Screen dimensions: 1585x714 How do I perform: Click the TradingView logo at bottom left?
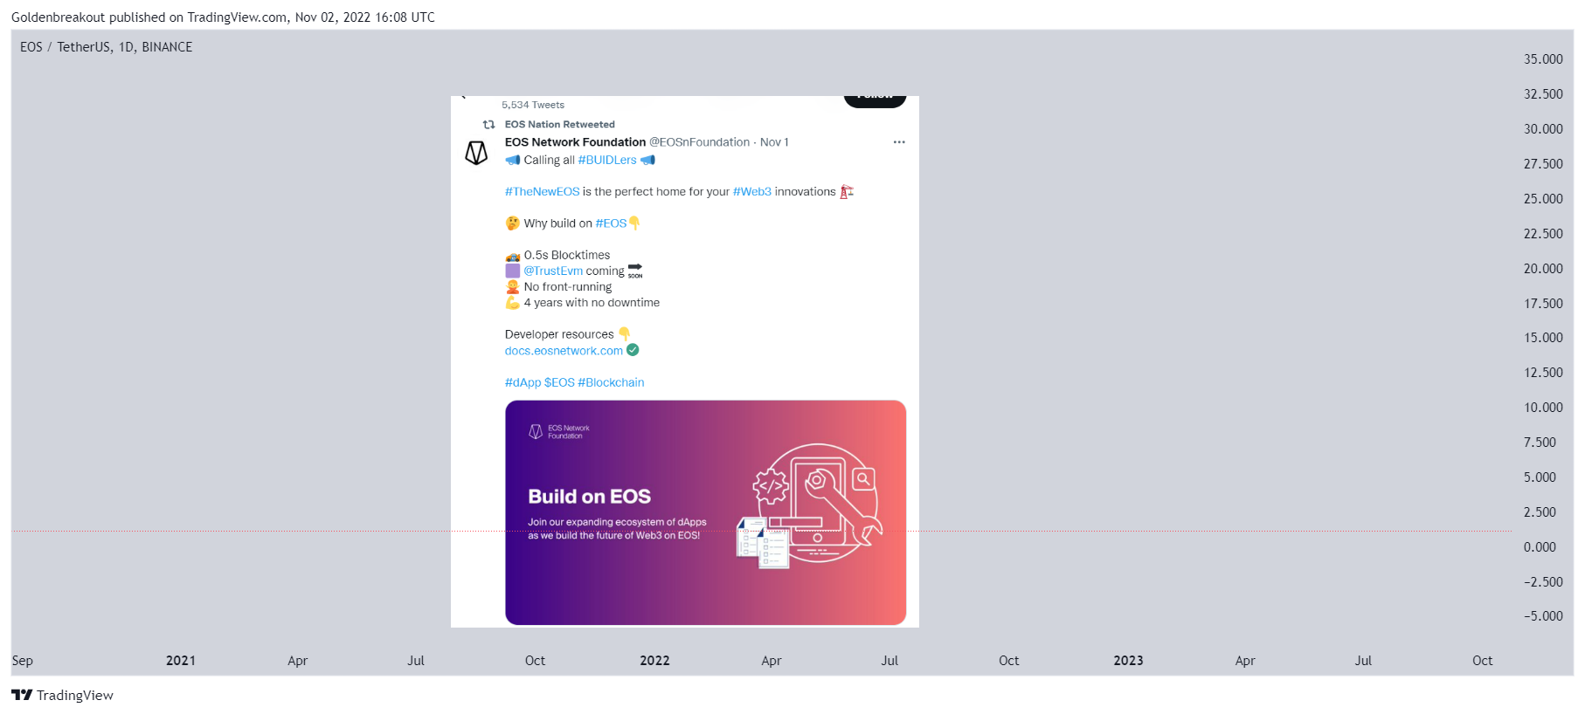pos(62,695)
